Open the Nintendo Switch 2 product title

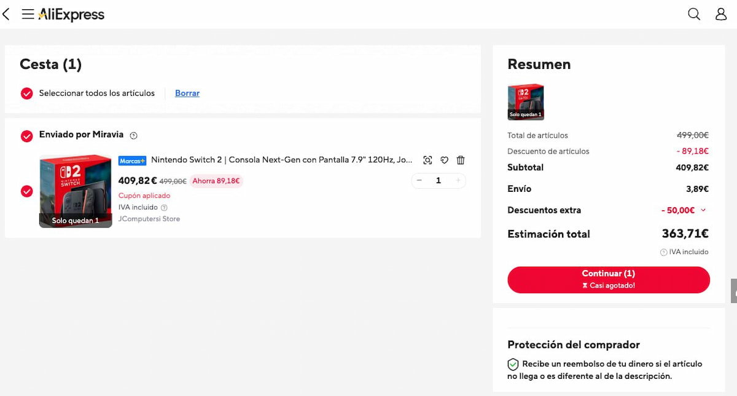282,160
